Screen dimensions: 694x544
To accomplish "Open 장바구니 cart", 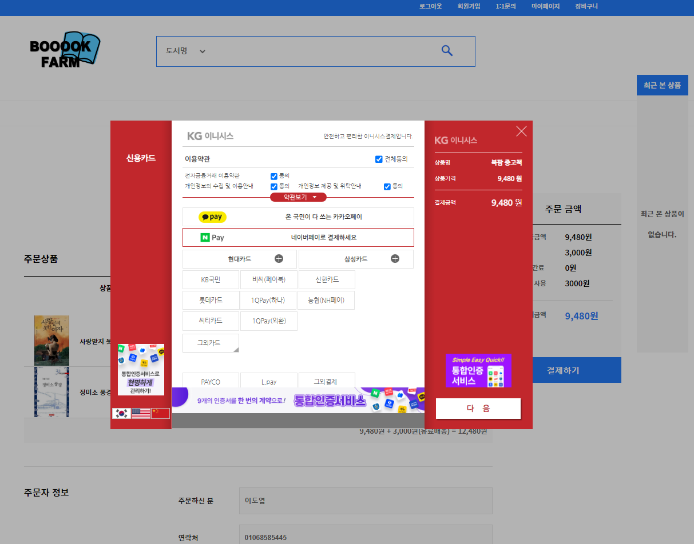I will (x=586, y=6).
